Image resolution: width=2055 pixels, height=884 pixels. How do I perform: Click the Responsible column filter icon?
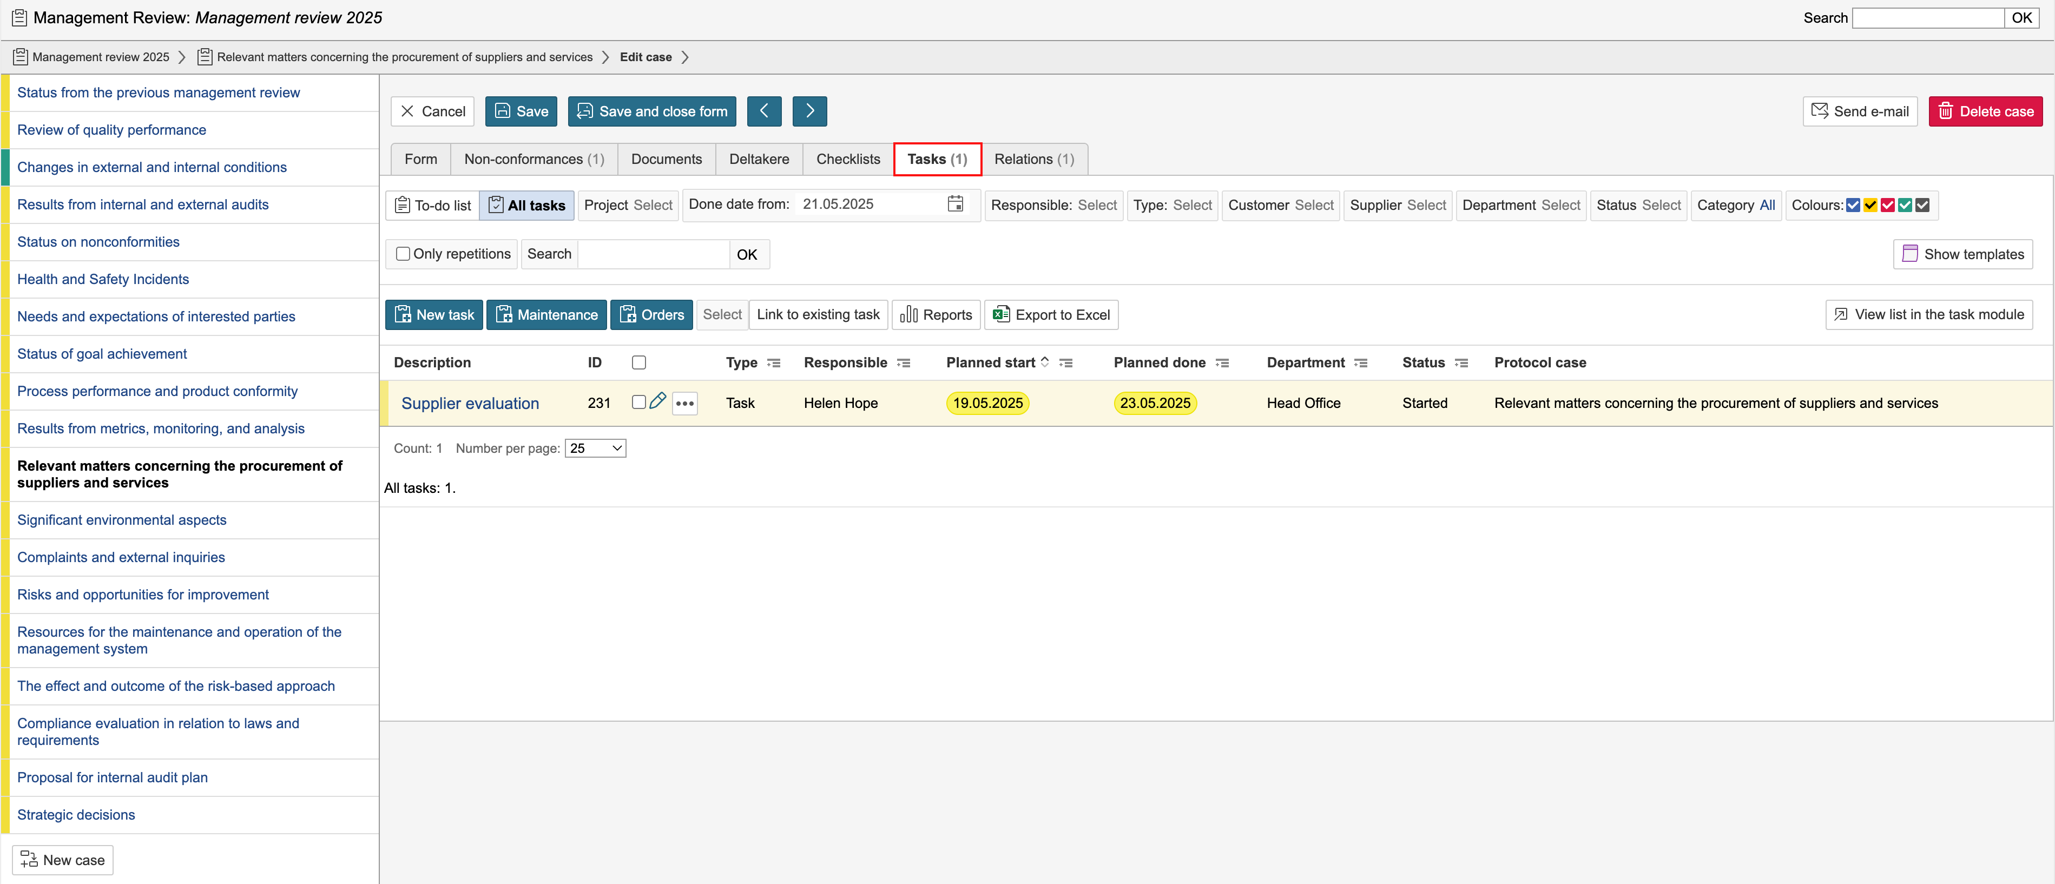(x=903, y=363)
